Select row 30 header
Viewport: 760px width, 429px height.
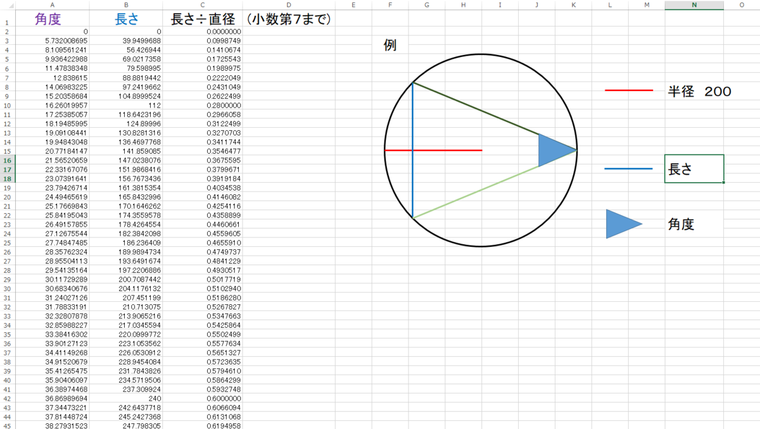coord(7,289)
